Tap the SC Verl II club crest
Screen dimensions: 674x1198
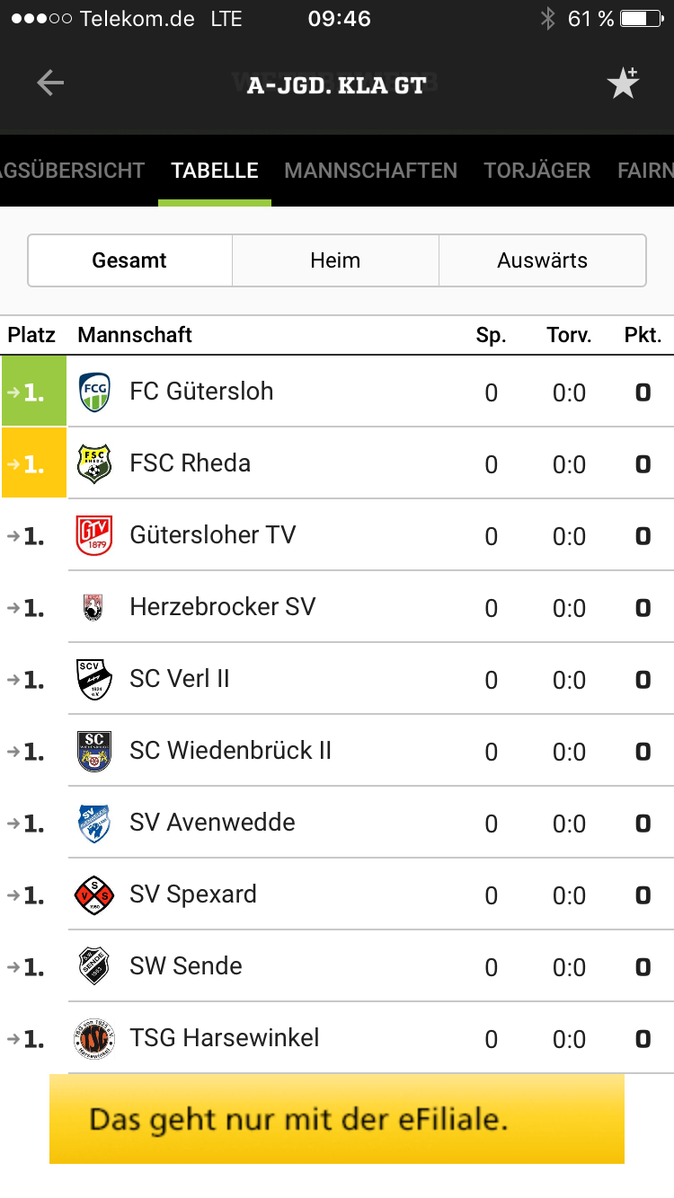tap(94, 679)
